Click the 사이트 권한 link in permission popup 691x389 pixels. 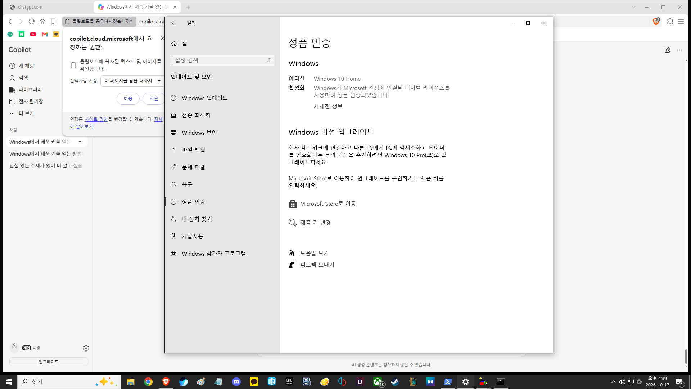(96, 119)
